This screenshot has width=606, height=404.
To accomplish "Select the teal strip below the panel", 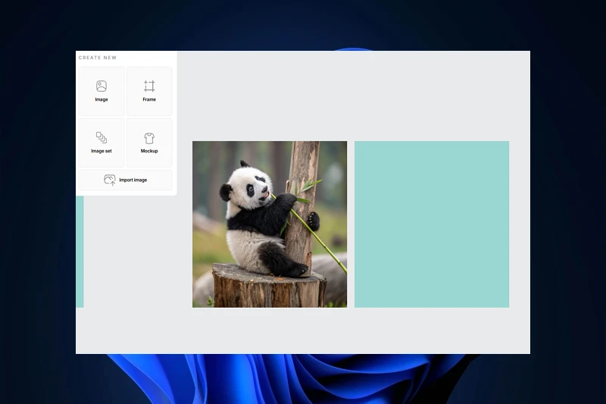I will point(80,252).
